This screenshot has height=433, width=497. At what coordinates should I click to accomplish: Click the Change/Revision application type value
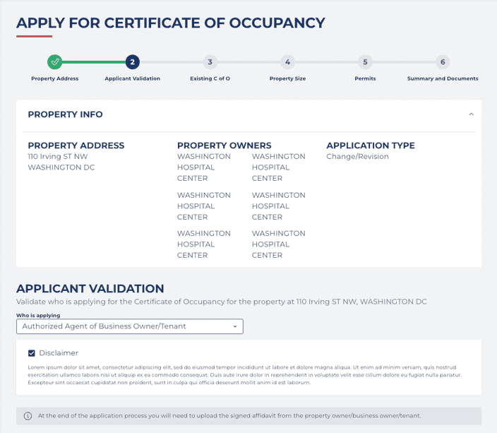[357, 156]
